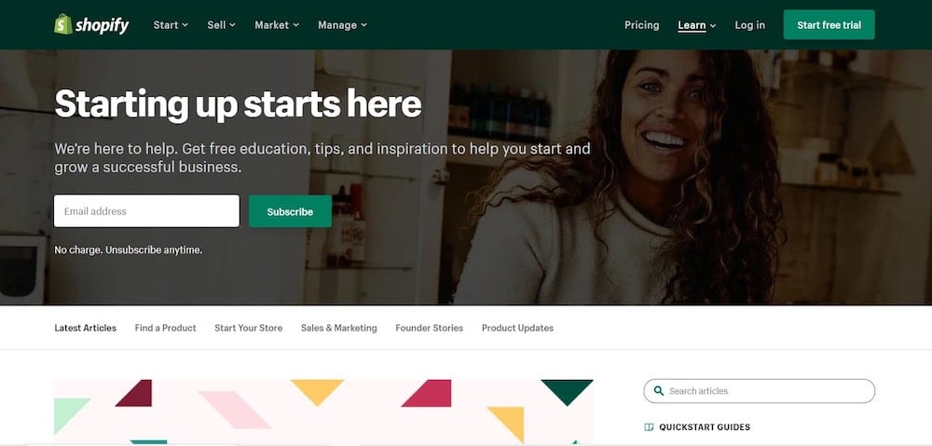Click the Shopify bag logo icon
This screenshot has width=932, height=446.
(x=63, y=24)
